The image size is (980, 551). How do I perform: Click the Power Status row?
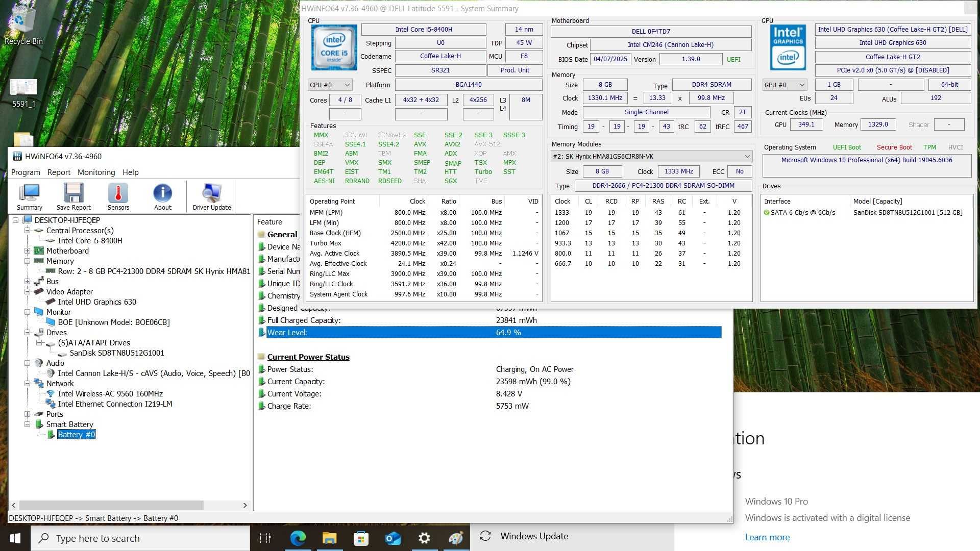click(489, 369)
